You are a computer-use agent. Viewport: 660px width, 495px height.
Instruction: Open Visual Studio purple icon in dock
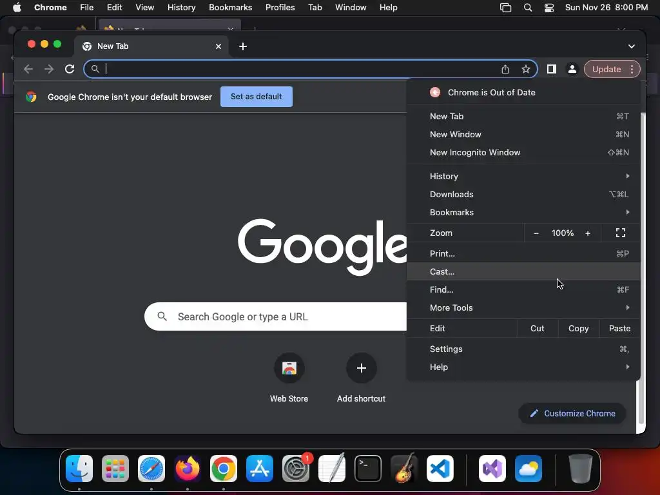pos(492,469)
